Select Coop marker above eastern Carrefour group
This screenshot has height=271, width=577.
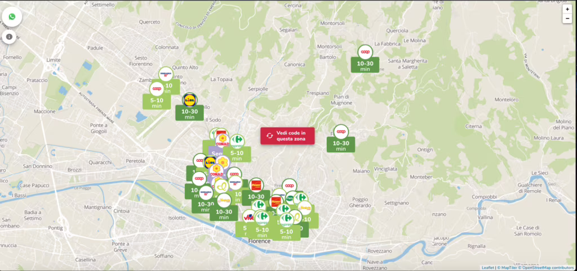pyautogui.click(x=290, y=186)
